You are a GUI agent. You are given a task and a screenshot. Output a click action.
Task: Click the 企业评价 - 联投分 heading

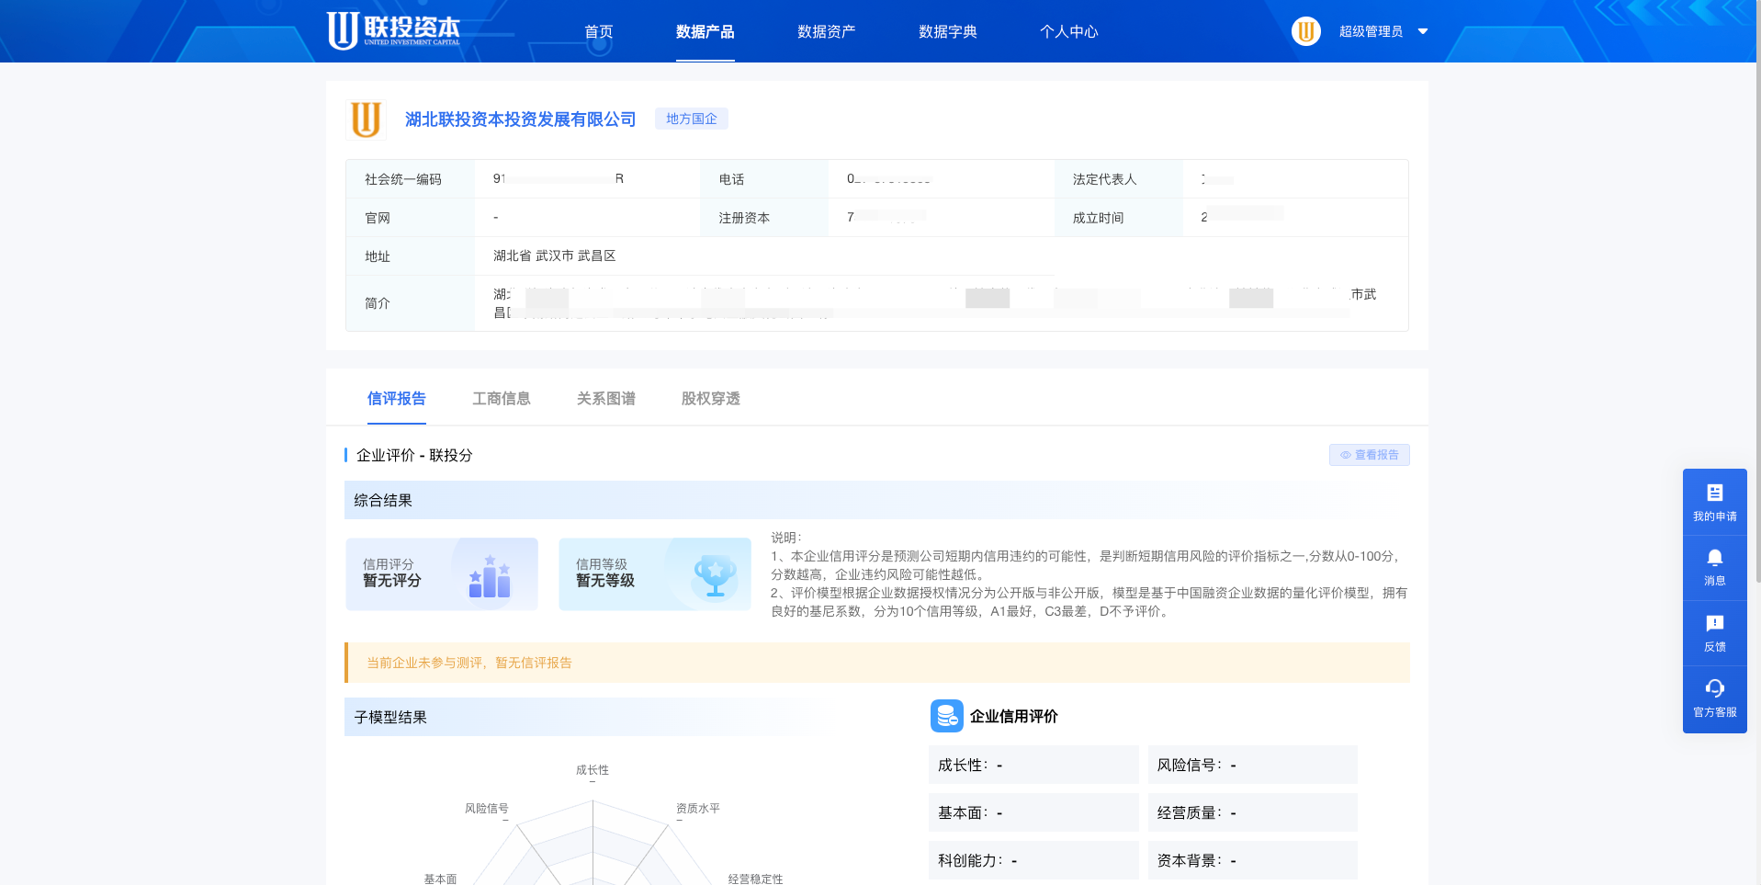click(x=414, y=455)
